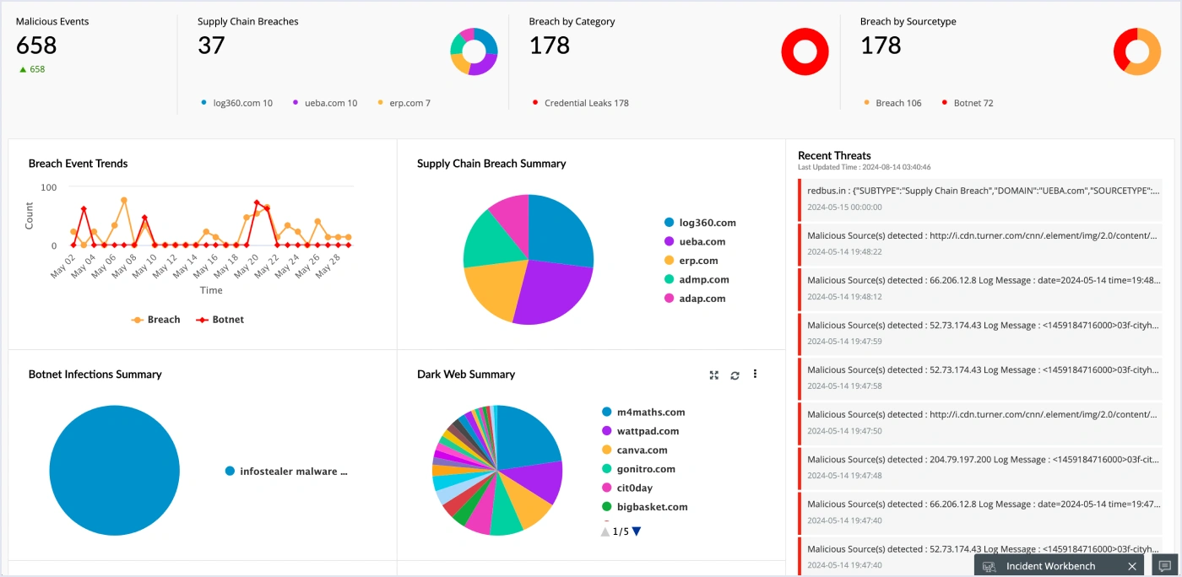
Task: Open the Incident Workbench panel
Action: coord(1051,566)
